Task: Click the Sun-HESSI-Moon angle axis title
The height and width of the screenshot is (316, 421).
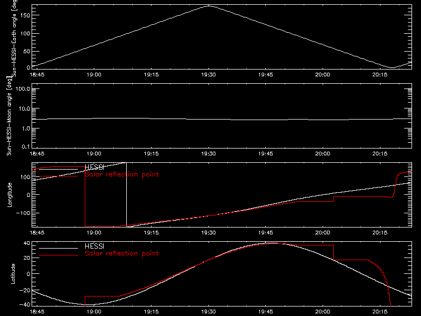Action: pyautogui.click(x=9, y=116)
